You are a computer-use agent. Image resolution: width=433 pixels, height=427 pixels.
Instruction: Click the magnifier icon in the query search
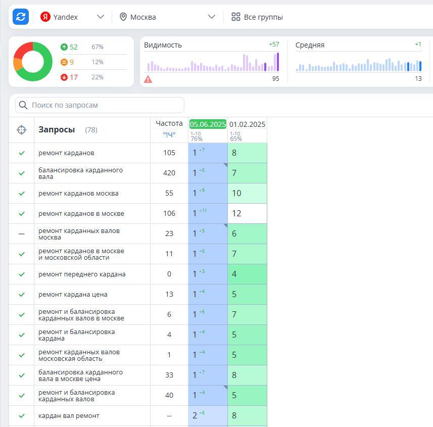[23, 105]
